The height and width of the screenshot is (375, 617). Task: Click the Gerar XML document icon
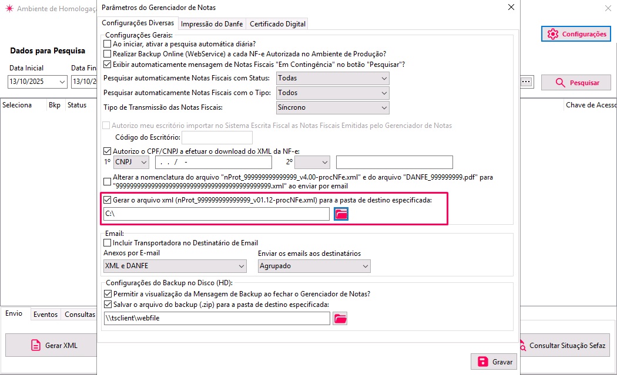tap(36, 345)
